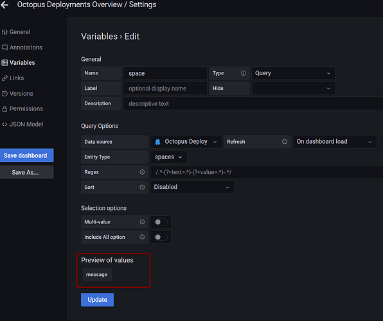383x321 pixels.
Task: Open Variables settings section
Action: 19,63
